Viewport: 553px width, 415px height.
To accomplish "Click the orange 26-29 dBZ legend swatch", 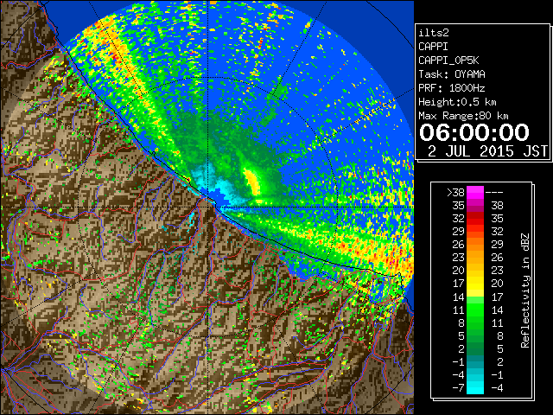I will click(x=475, y=245).
